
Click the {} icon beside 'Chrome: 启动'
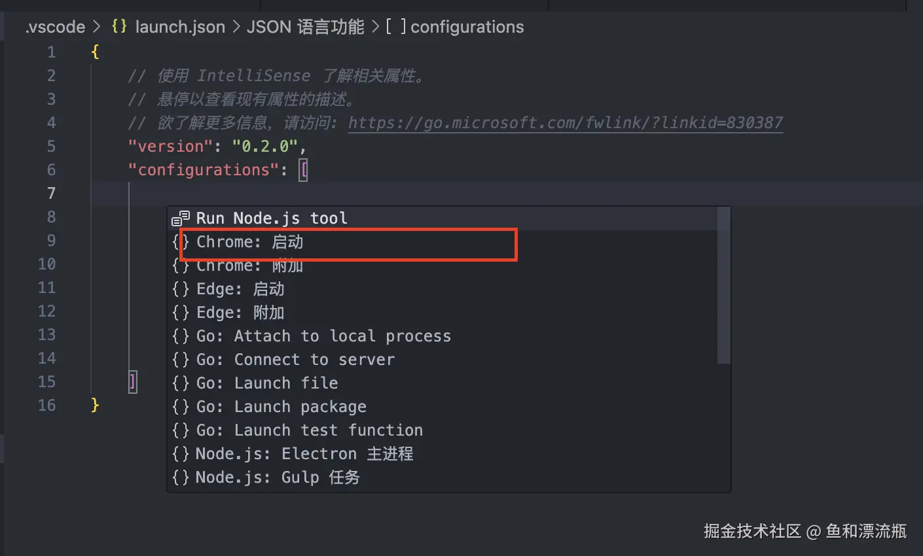click(180, 241)
